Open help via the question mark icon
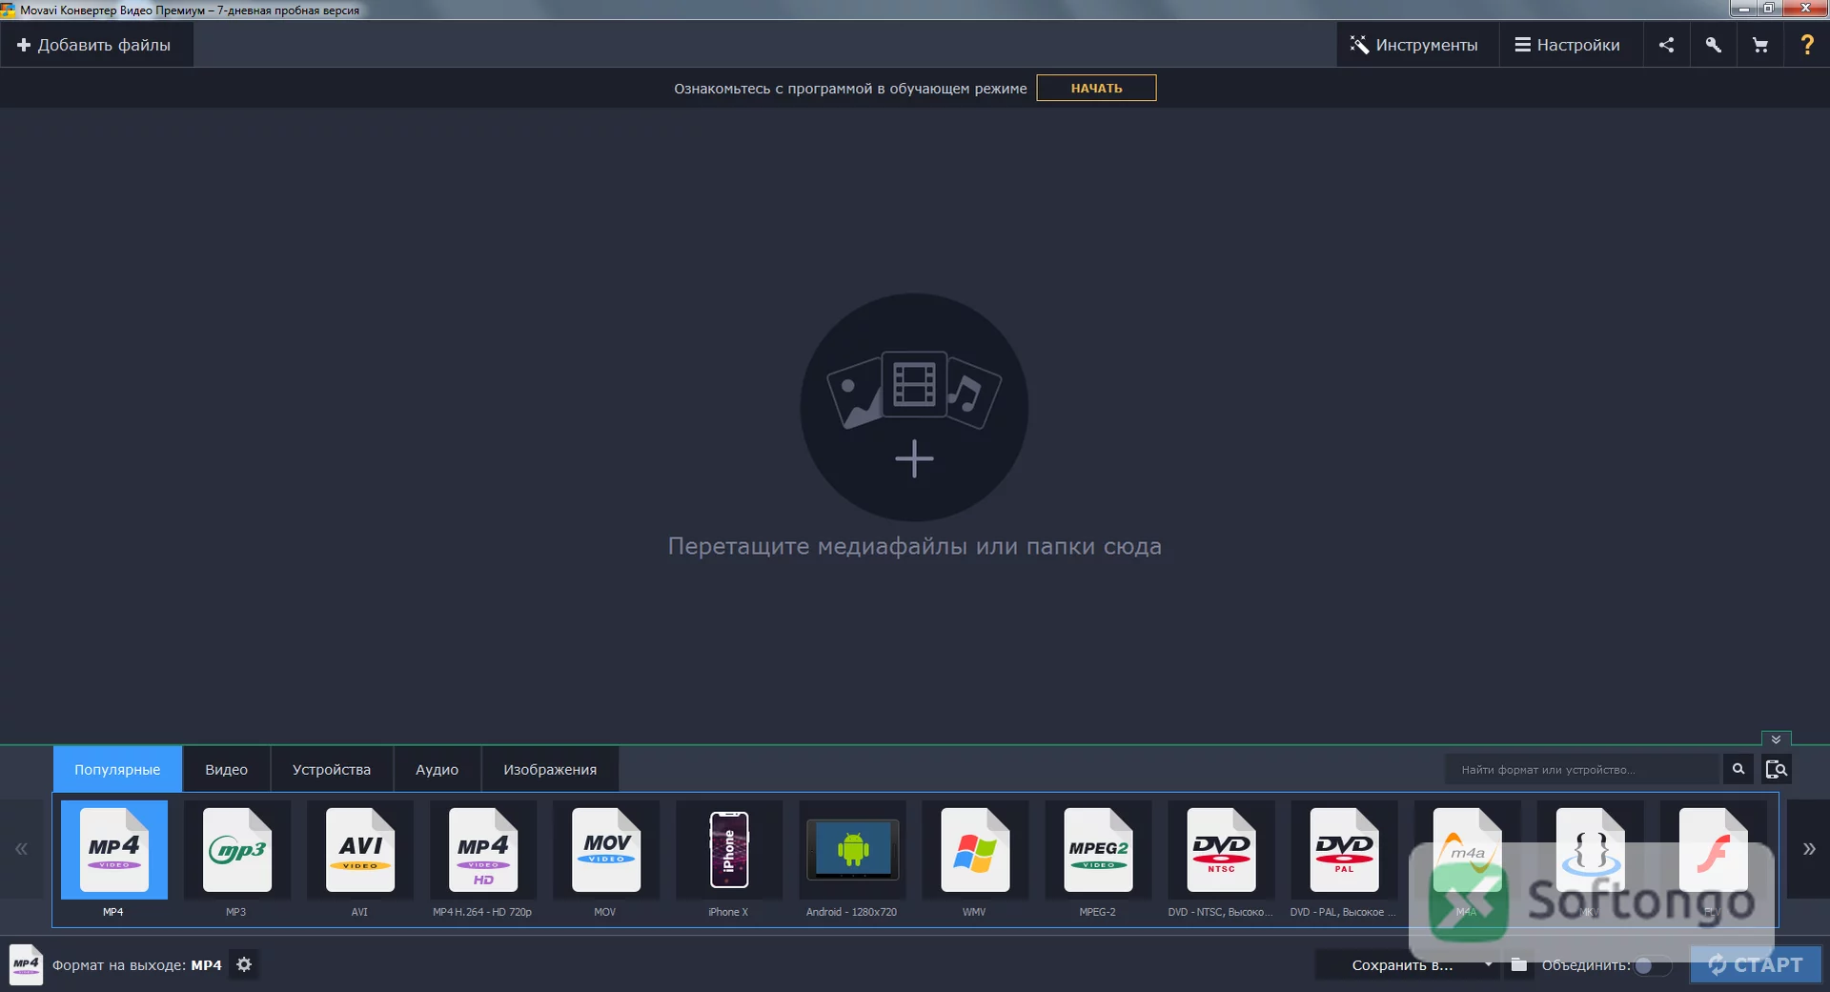Screen dimensions: 1830x992 point(1806,45)
